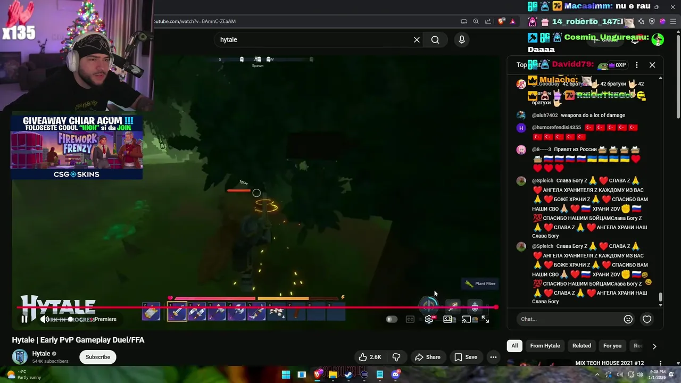Open the Windows notifications bell
Image resolution: width=681 pixels, height=383 pixels.
coord(671,374)
